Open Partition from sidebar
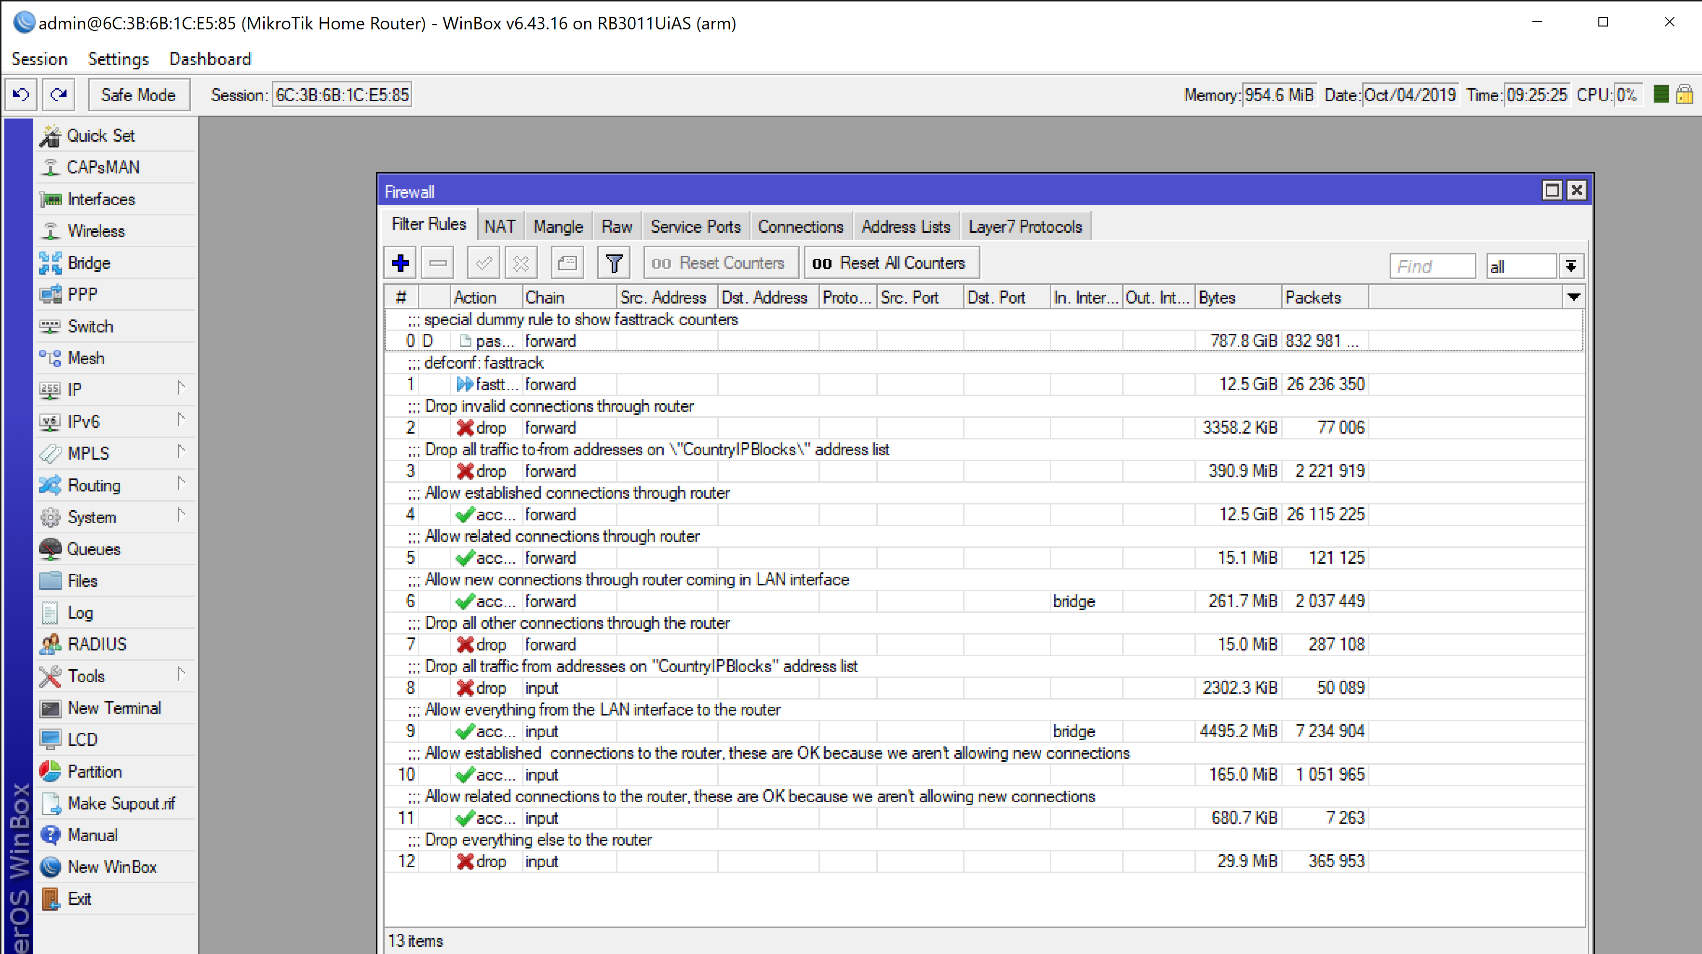This screenshot has width=1702, height=954. pos(116,772)
